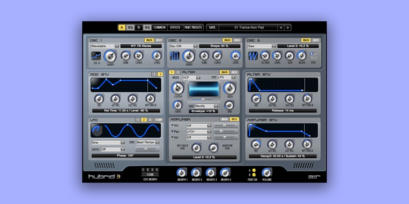
Task: Click the Filter CUTOFF knob
Action: 178,88
